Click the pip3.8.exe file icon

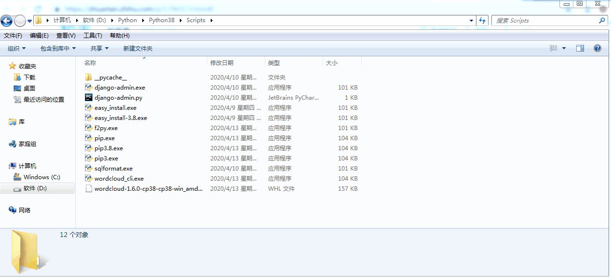[89, 148]
